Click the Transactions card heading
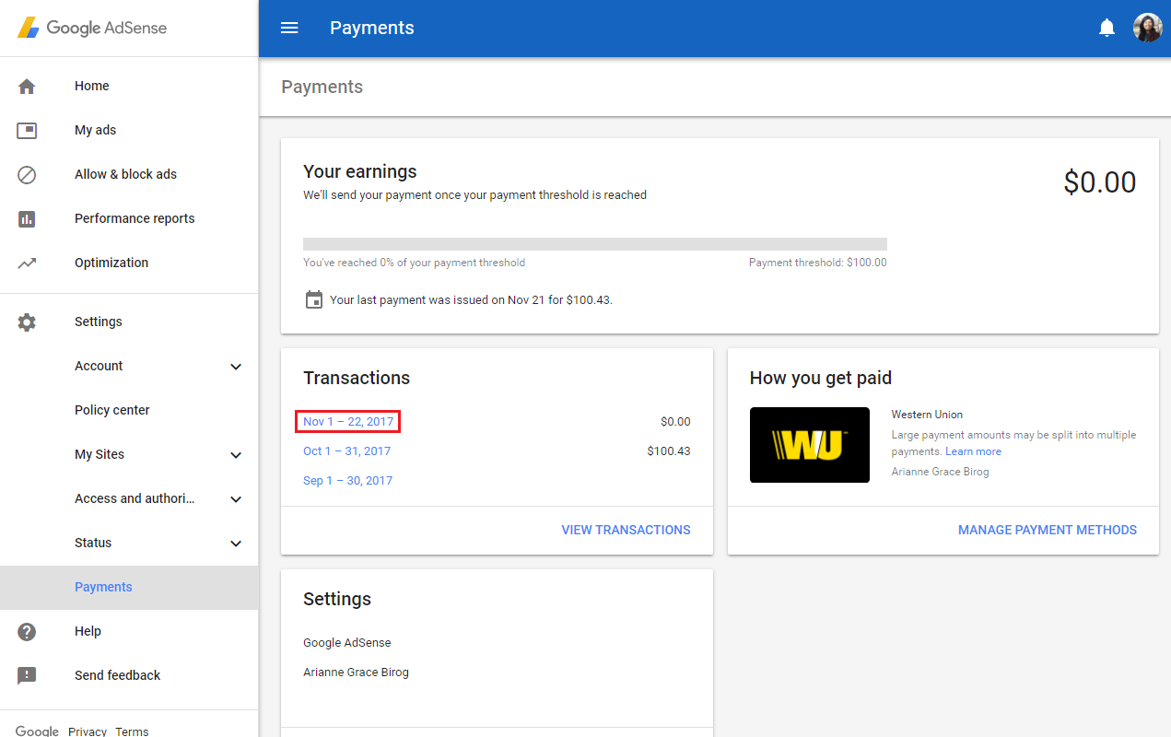1171x737 pixels. pos(357,378)
